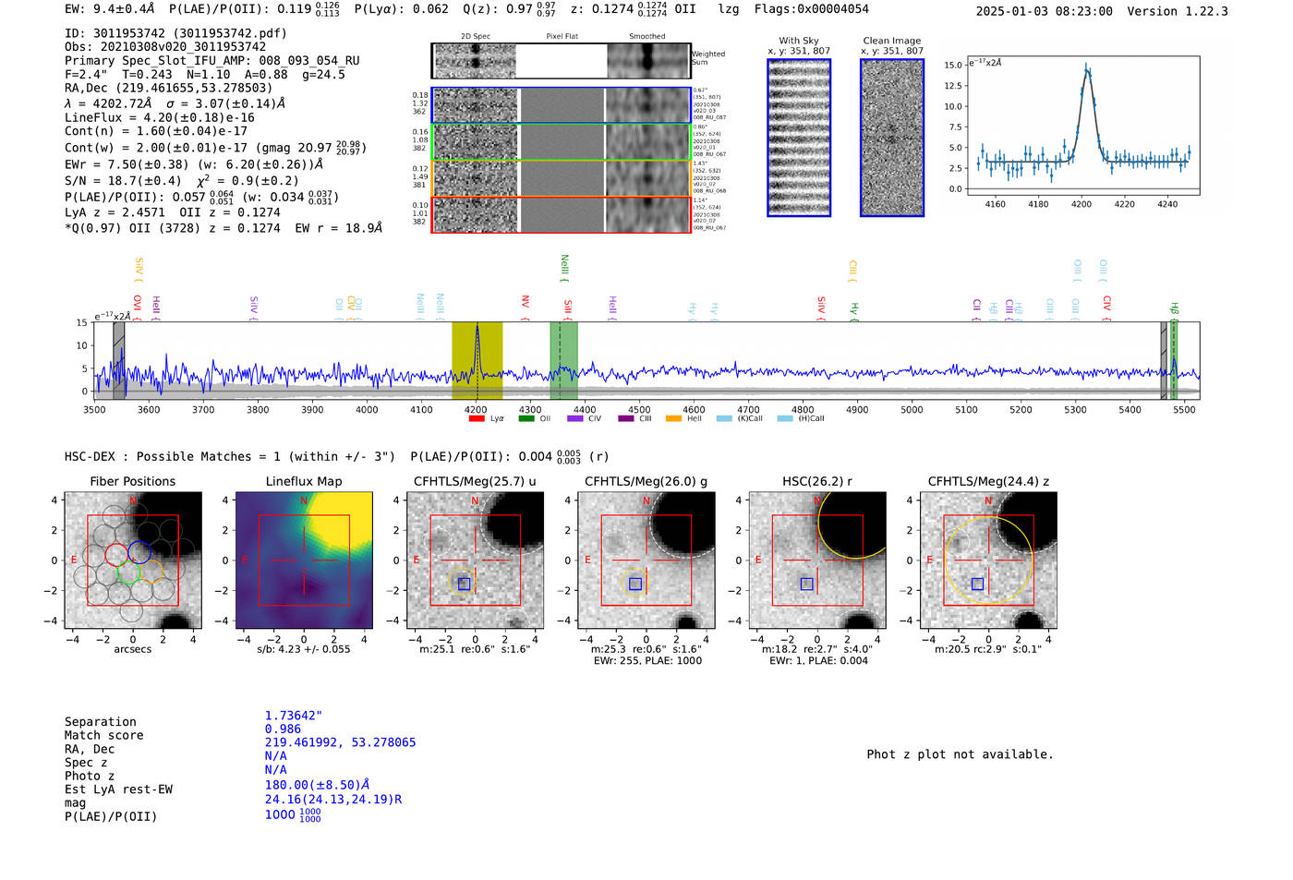Screen dimensions: 1293x880
Task: Open the CFHTLS/Meg(24.4) z image
Action: coord(988,561)
